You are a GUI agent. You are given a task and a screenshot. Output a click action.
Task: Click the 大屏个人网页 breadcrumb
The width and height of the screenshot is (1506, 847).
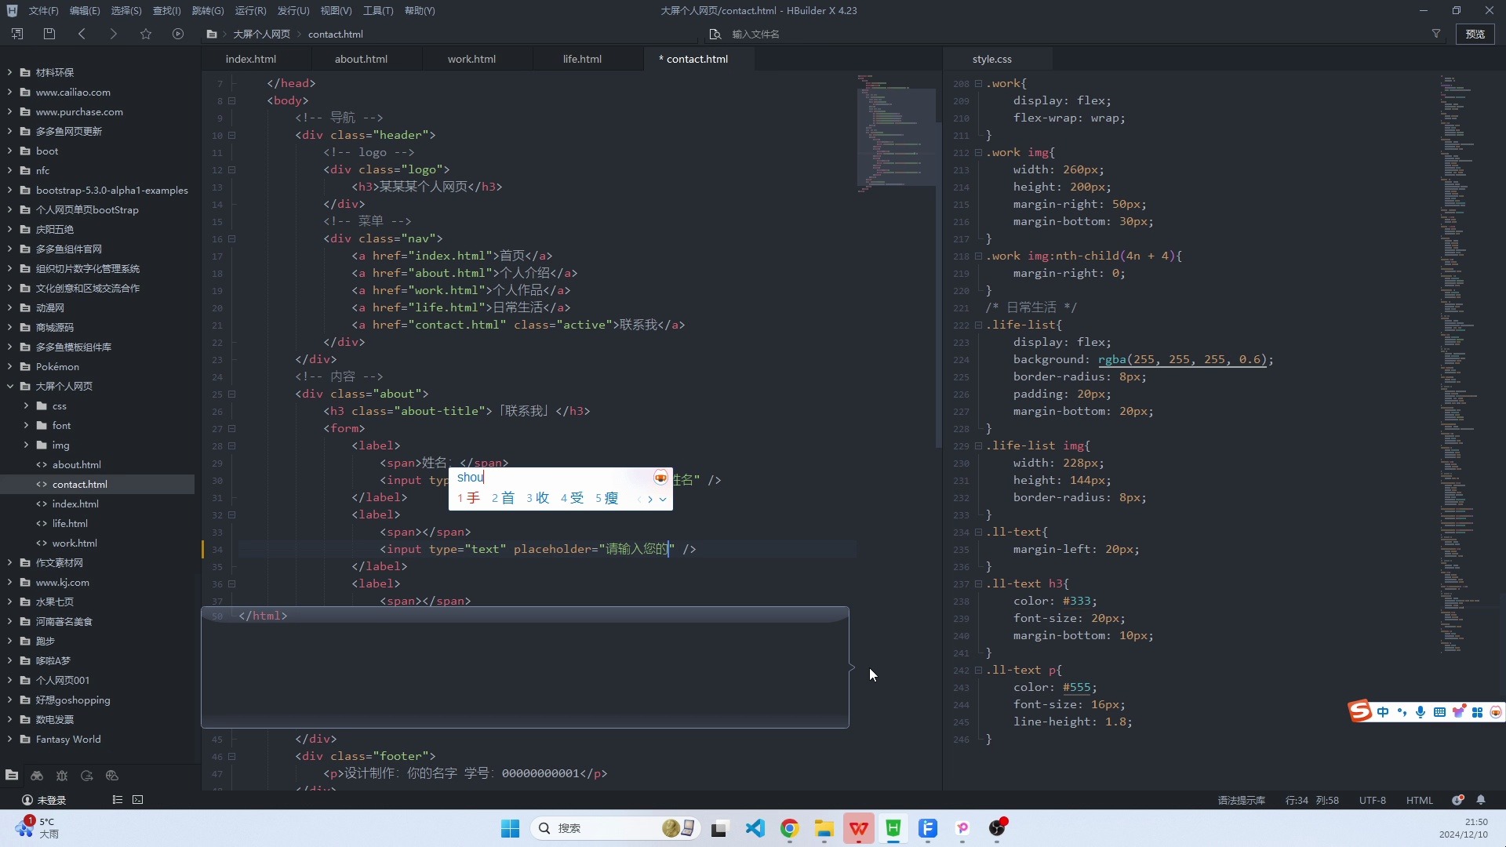262,34
